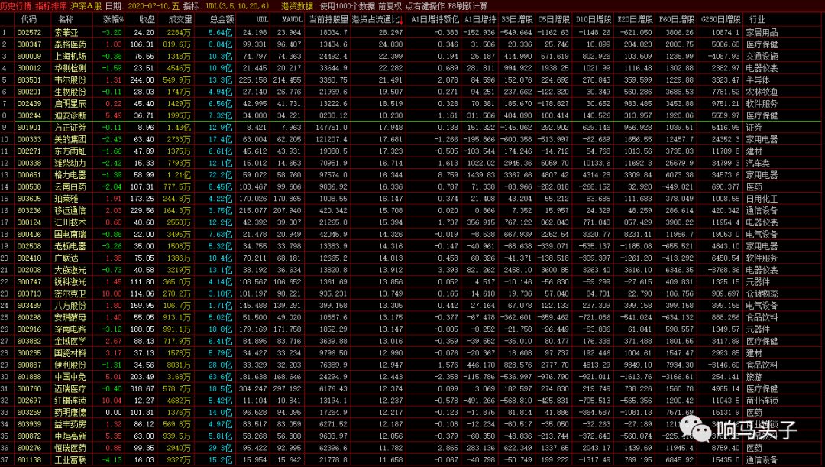The width and height of the screenshot is (825, 467).
Task: Select stock row 格力电器
Action: coord(410,175)
